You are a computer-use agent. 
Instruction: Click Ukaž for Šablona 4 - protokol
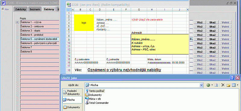point(213,35)
